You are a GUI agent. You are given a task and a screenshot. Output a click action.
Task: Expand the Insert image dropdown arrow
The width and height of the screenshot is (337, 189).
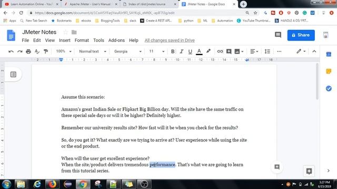(x=242, y=51)
